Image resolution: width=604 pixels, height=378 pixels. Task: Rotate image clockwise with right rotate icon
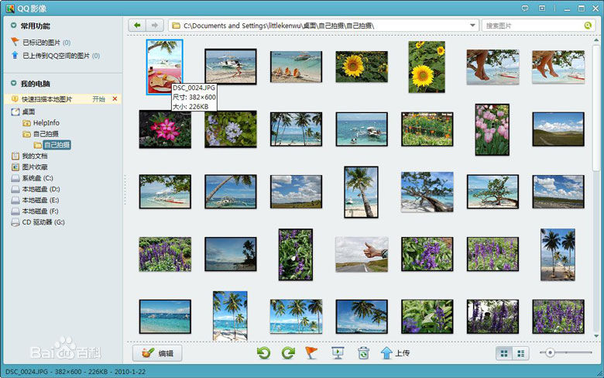[288, 353]
